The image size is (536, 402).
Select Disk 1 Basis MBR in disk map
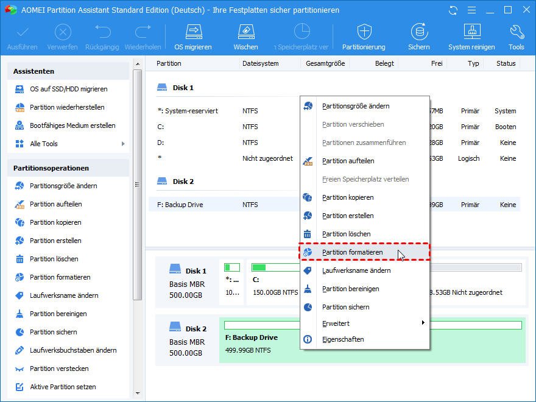tap(188, 283)
